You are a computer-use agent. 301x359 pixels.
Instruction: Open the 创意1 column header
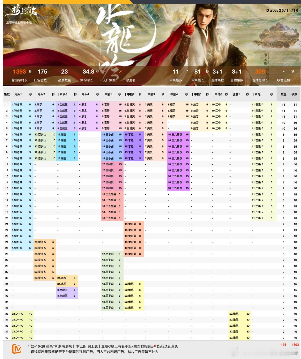tap(237, 94)
